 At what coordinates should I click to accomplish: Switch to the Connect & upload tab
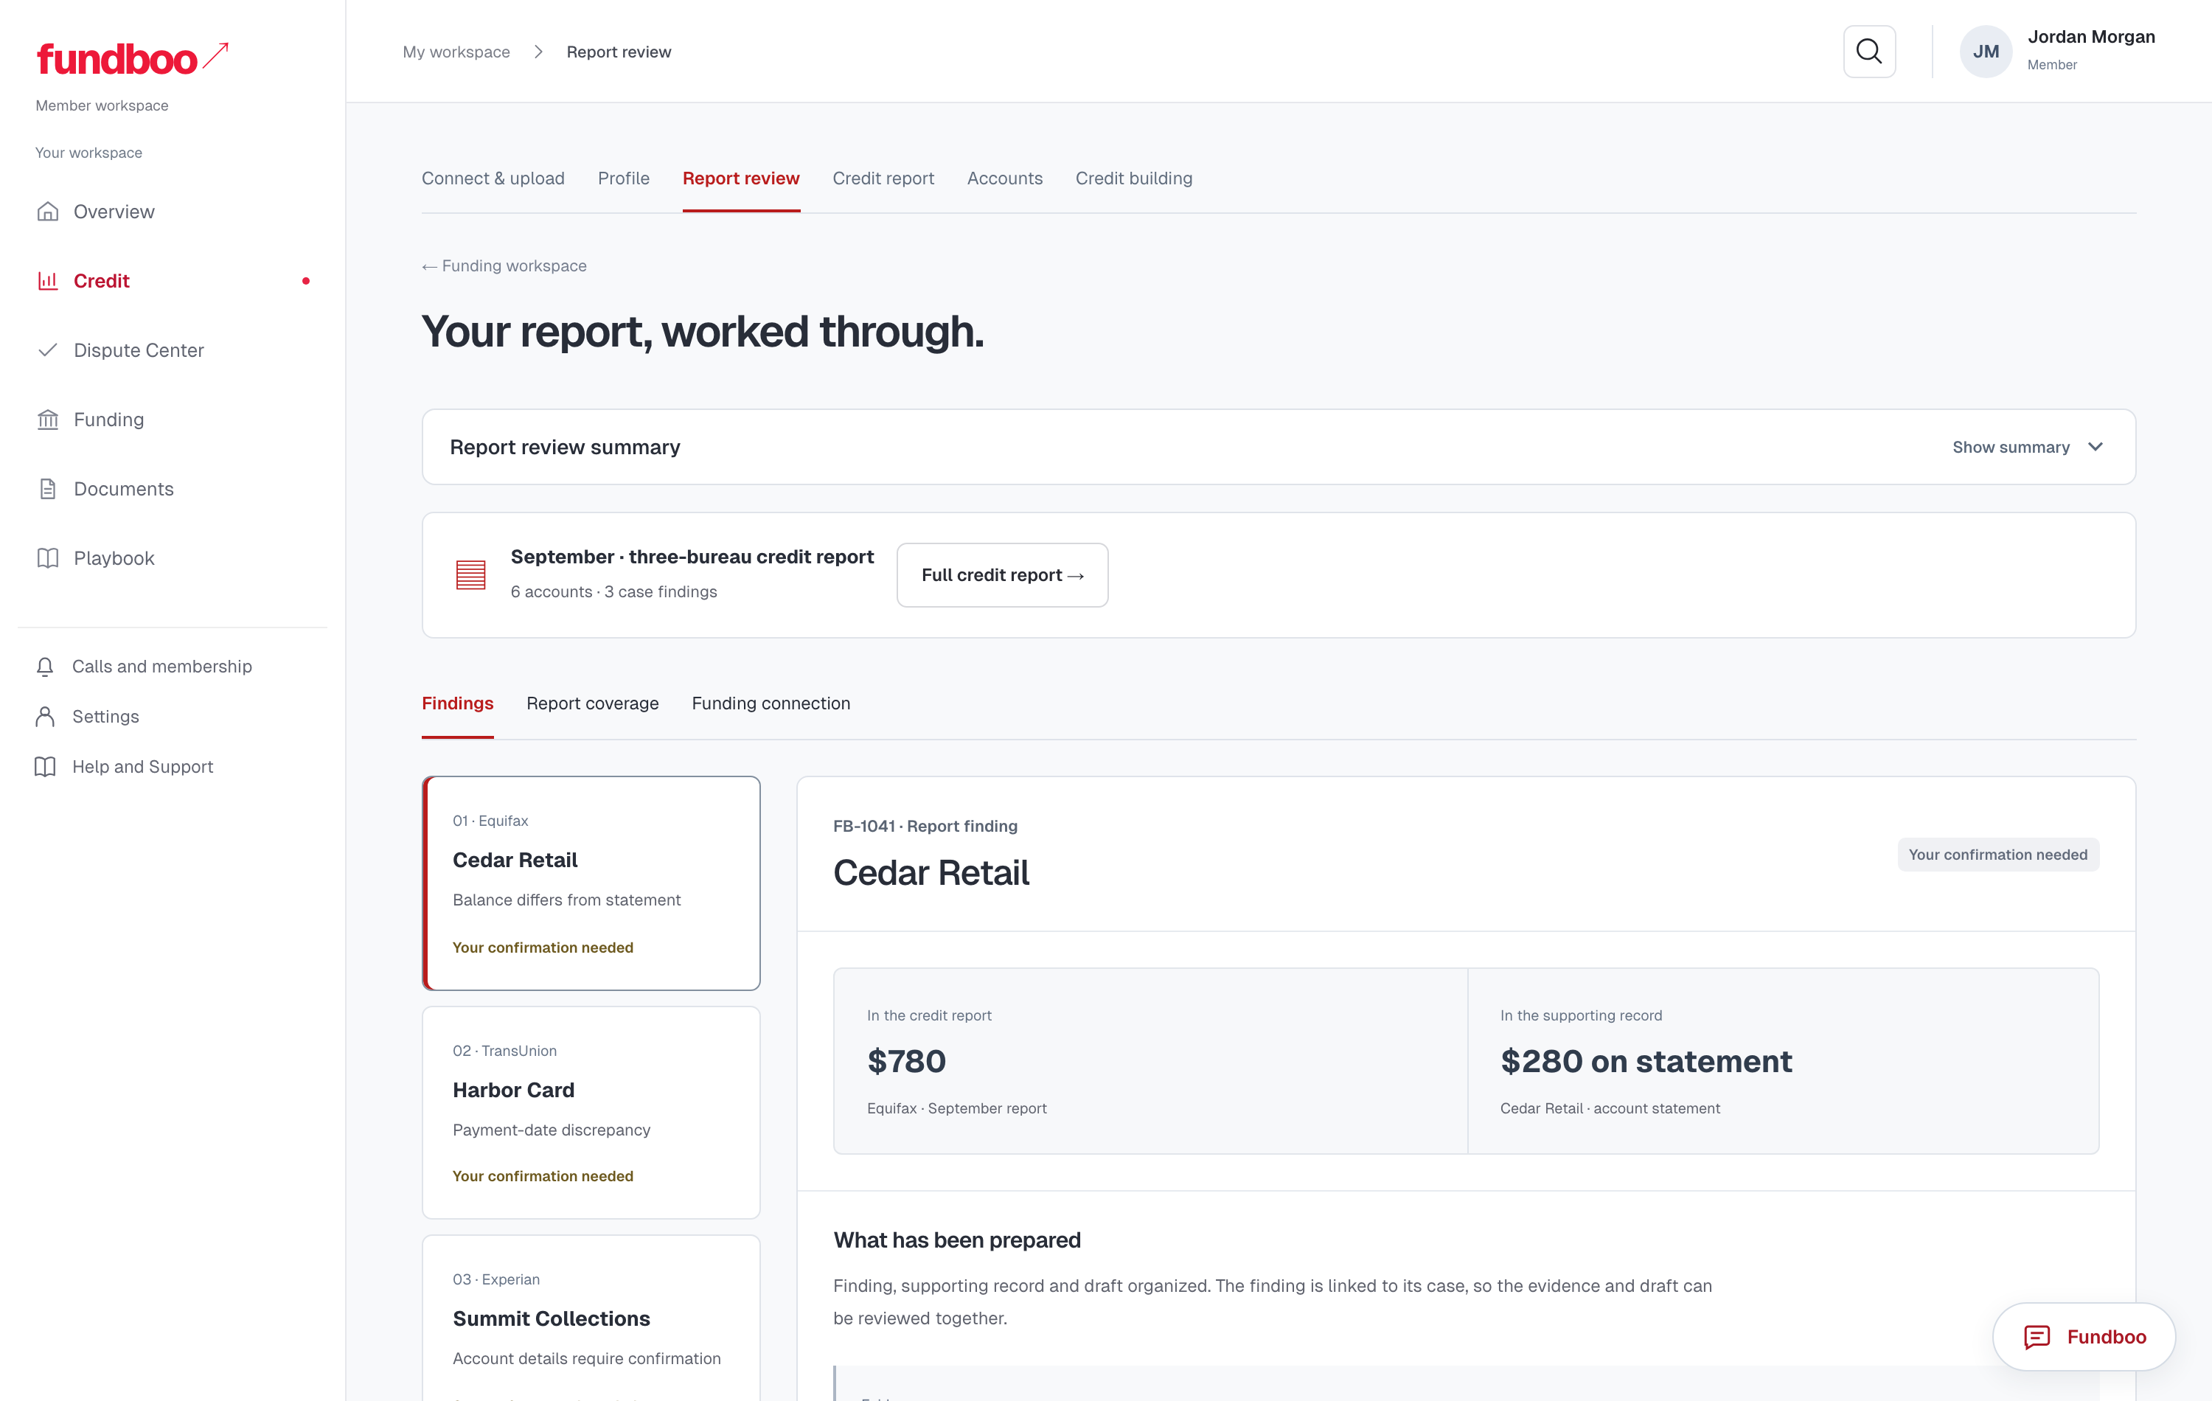(493, 178)
